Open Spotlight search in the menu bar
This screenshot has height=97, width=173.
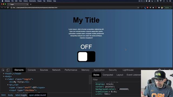point(167,1)
